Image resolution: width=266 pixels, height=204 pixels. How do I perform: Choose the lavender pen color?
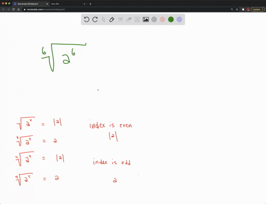pos(180,19)
